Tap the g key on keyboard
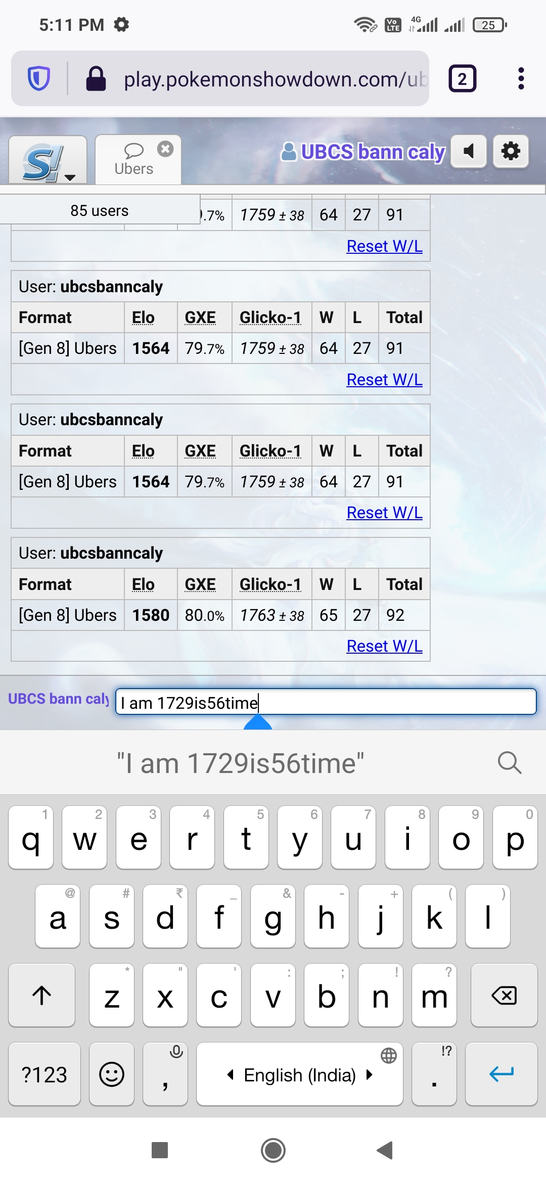The image size is (546, 1183). click(272, 916)
